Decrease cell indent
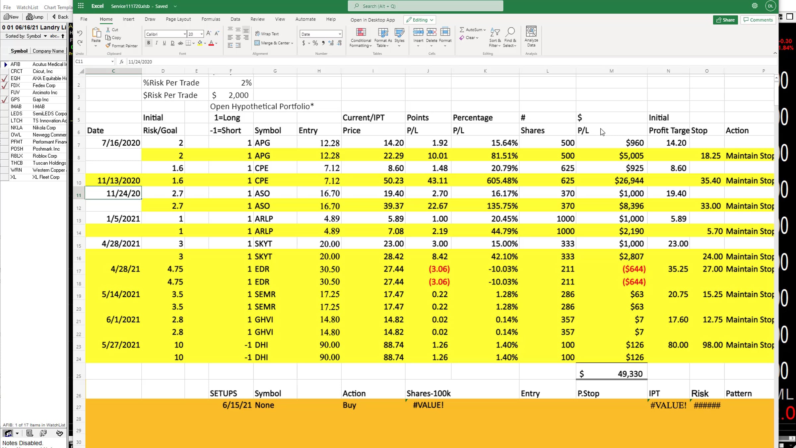Viewport: 796px width, 448px height. 230,45
